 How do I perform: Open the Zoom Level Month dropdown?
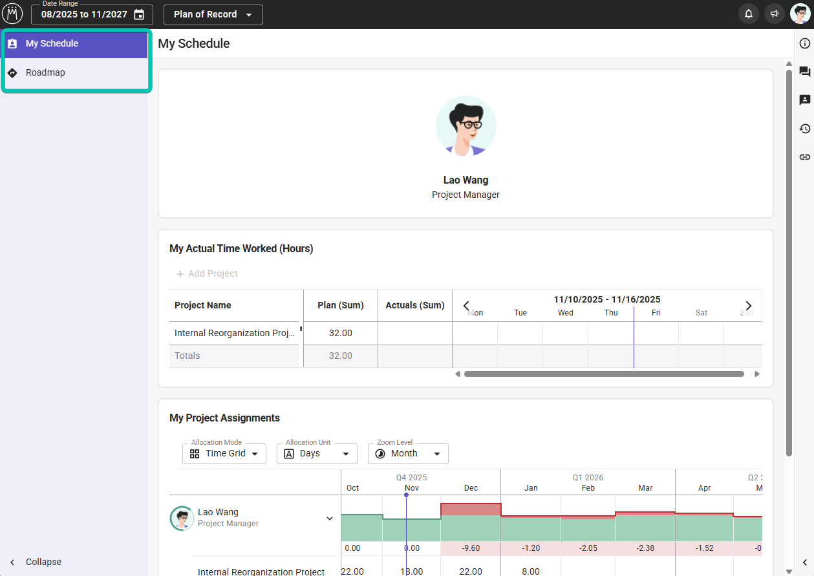[408, 454]
